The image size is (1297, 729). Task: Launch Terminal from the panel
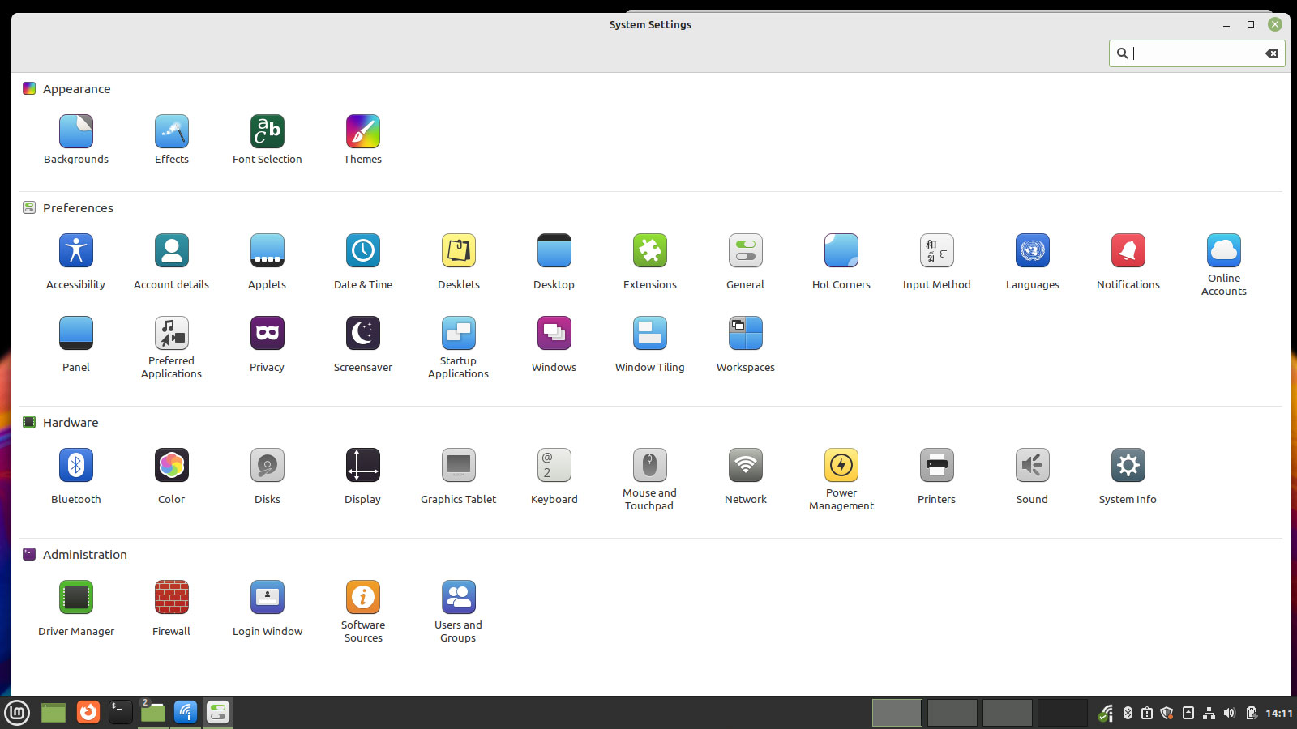[120, 713]
